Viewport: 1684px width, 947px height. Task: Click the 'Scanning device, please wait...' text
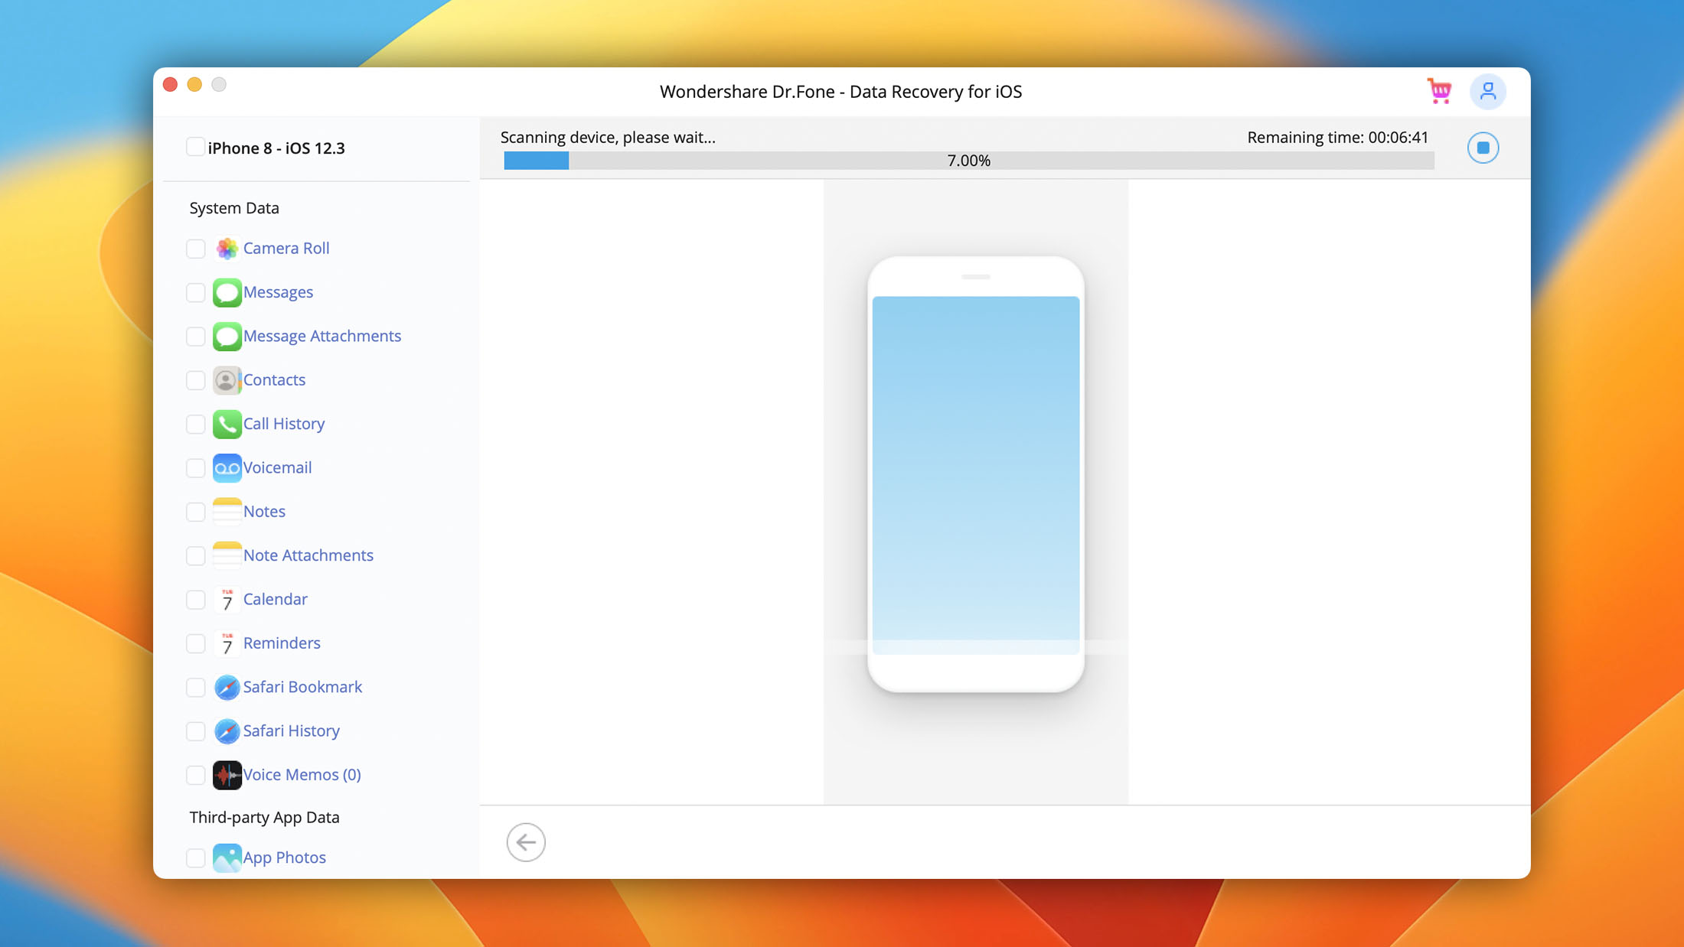(608, 138)
